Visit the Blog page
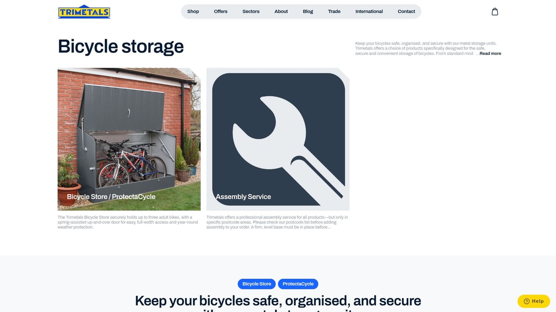556x312 pixels. point(308,12)
